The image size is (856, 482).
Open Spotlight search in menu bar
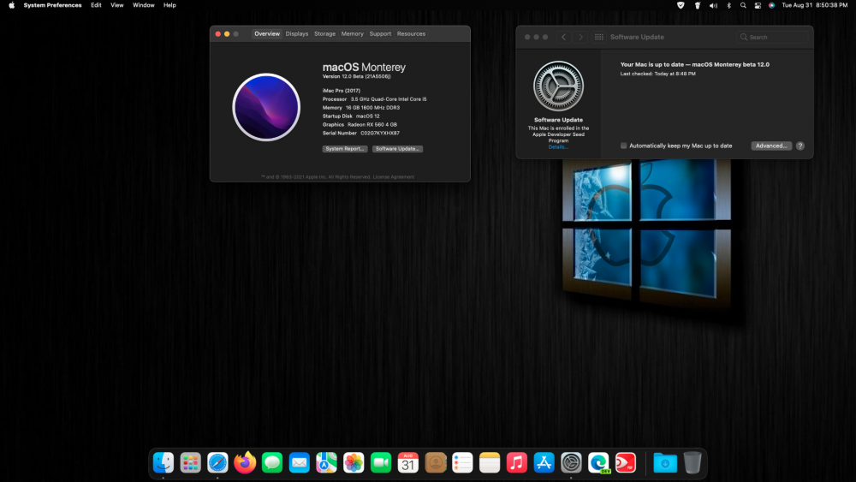(743, 5)
